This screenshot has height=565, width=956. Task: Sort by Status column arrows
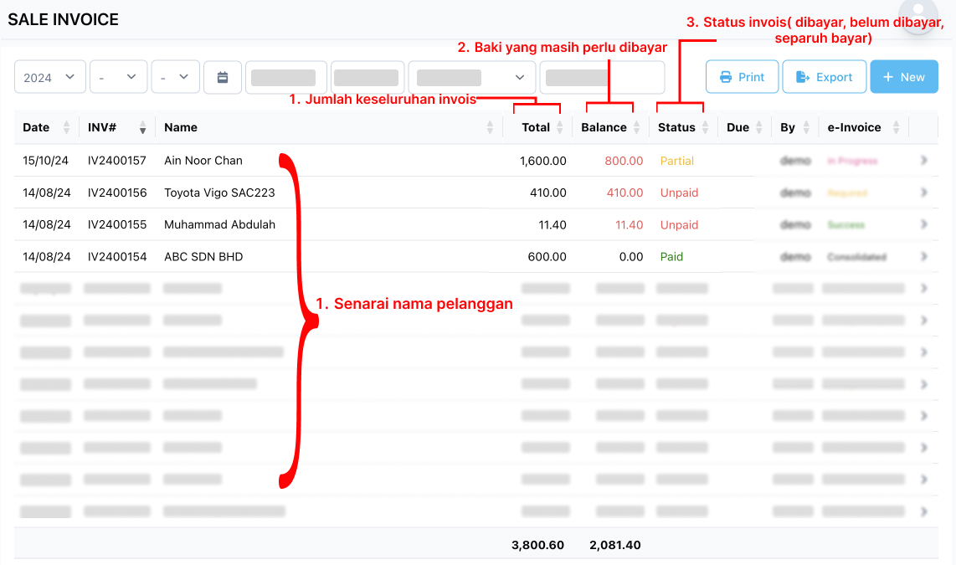[706, 127]
